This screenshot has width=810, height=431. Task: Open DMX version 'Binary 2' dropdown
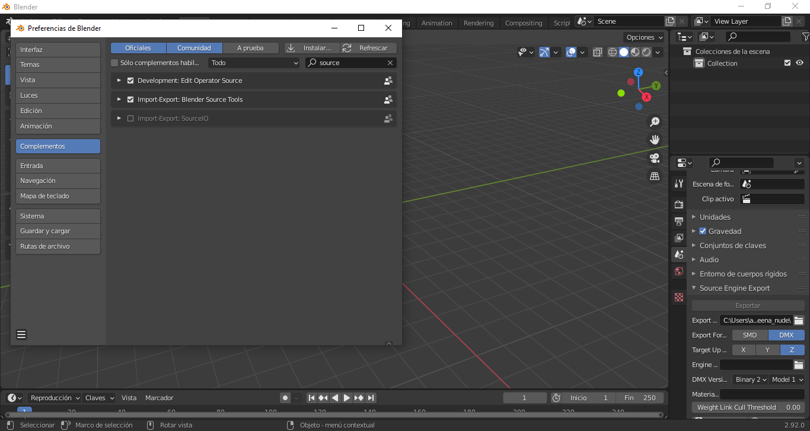751,379
